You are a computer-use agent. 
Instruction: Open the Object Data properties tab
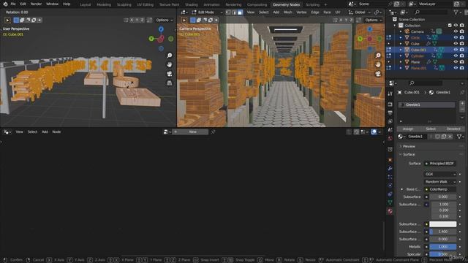pyautogui.click(x=390, y=202)
